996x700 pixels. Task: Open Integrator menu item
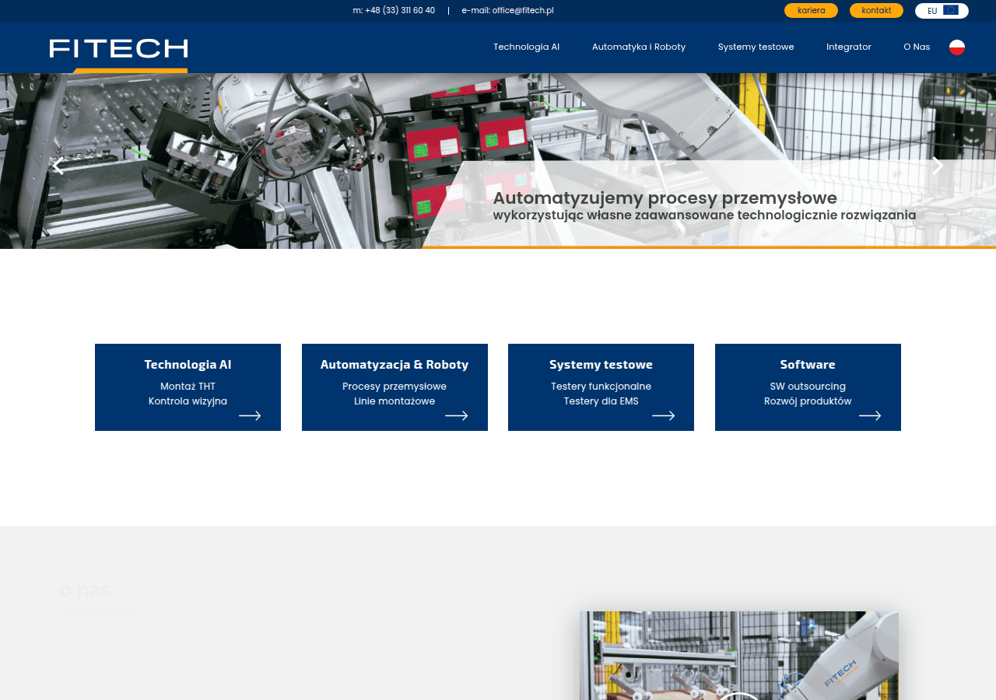pos(849,47)
